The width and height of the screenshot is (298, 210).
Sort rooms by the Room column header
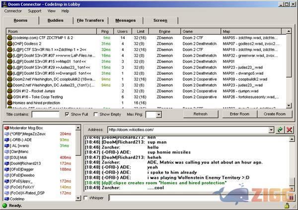pos(52,32)
